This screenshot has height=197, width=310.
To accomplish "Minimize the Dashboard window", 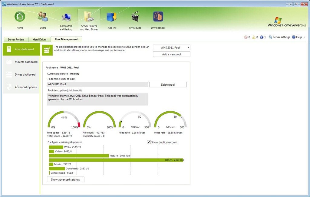I will 289,4.
